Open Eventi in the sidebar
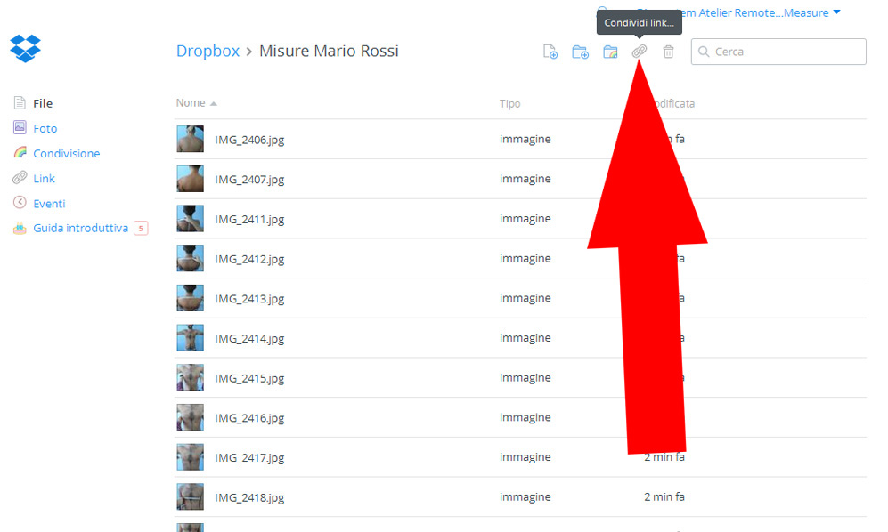The image size is (888, 532). (49, 203)
